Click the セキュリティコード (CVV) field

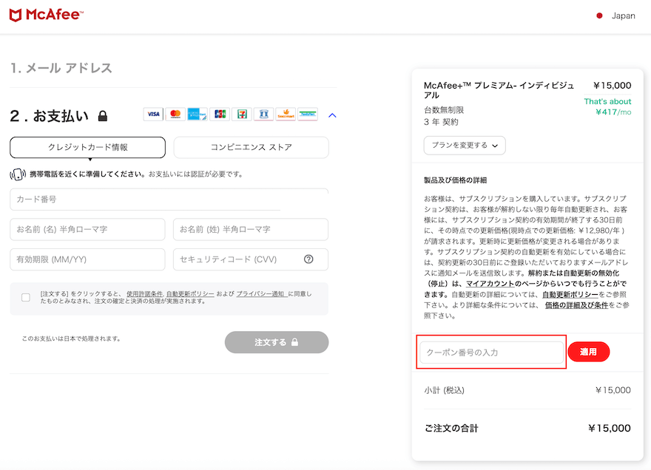tap(251, 259)
